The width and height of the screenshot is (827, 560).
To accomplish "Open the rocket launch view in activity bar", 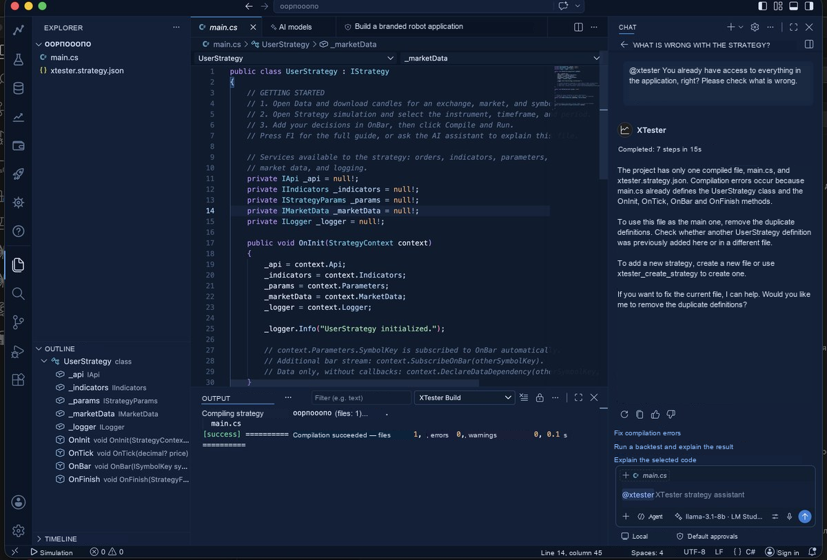I will click(19, 174).
